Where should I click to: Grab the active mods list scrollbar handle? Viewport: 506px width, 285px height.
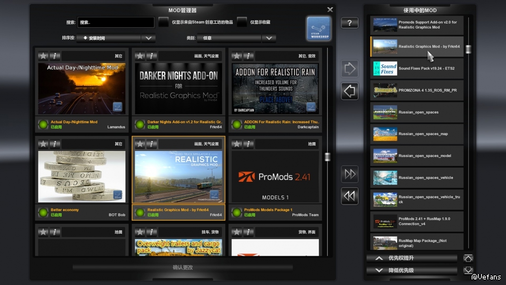[468, 49]
